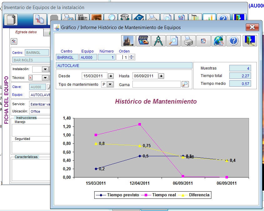The height and width of the screenshot is (211, 264).
Task: Click the blue book icon in the Inventario toolbar
Action: tap(139, 17)
